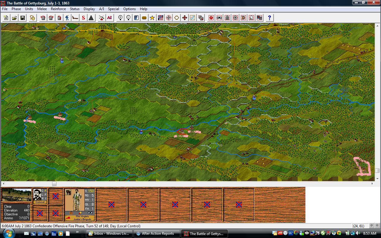Open the Options menu

(129, 9)
